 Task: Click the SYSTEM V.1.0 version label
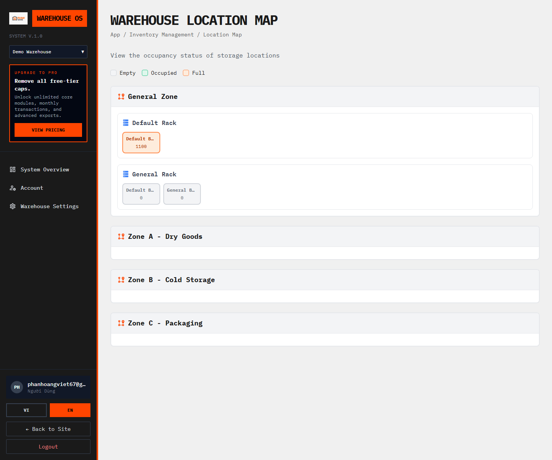[26, 36]
